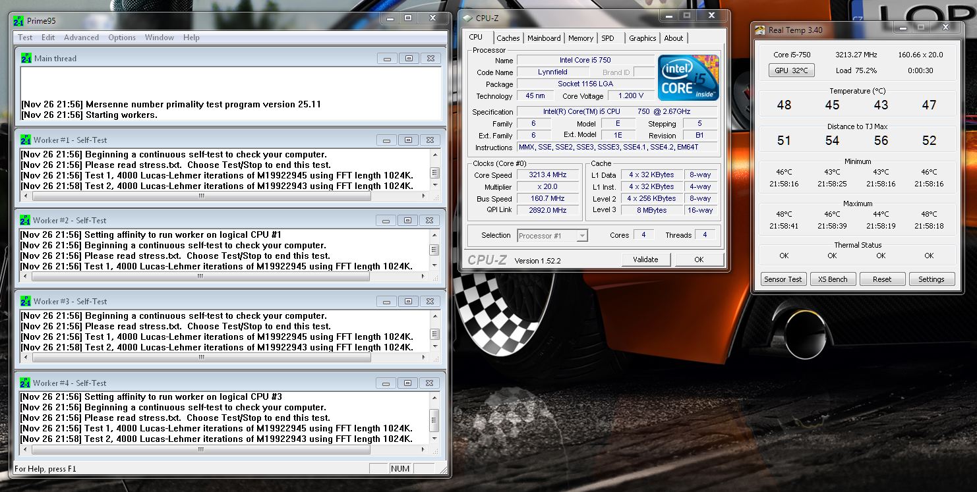Viewport: 977px width, 492px height.
Task: Click the Core Voltage 1.200 V value
Action: point(631,96)
